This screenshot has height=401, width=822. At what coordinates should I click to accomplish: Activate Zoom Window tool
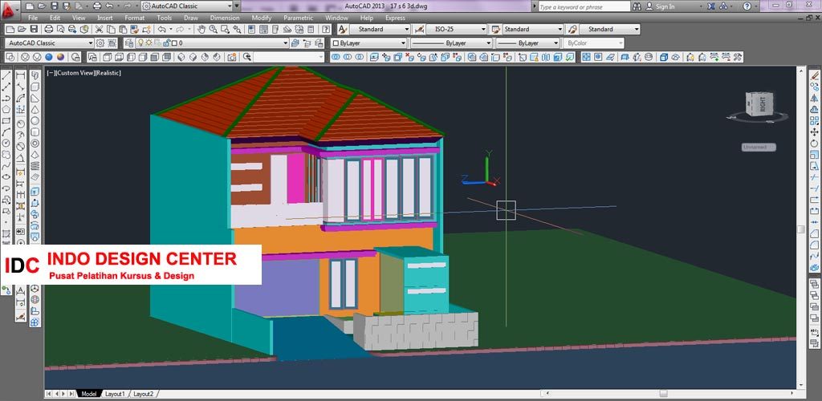pyautogui.click(x=225, y=30)
